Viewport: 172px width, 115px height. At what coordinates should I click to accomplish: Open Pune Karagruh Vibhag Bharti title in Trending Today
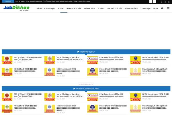click(x=155, y=70)
